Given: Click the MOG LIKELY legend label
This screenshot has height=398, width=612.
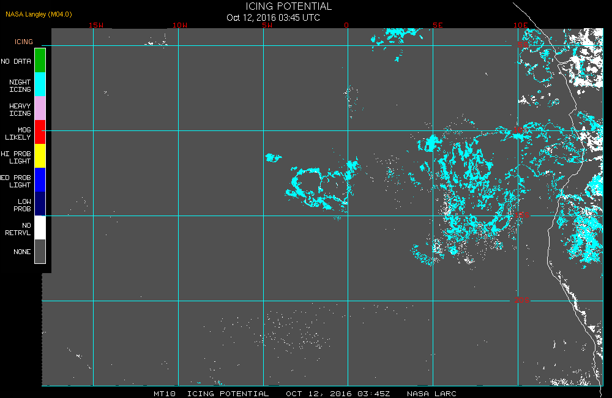Looking at the screenshot, I should (18, 133).
